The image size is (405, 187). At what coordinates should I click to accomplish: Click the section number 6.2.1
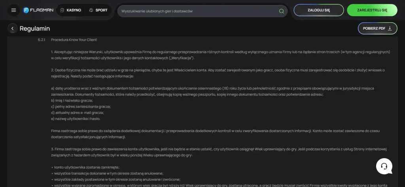(x=42, y=40)
